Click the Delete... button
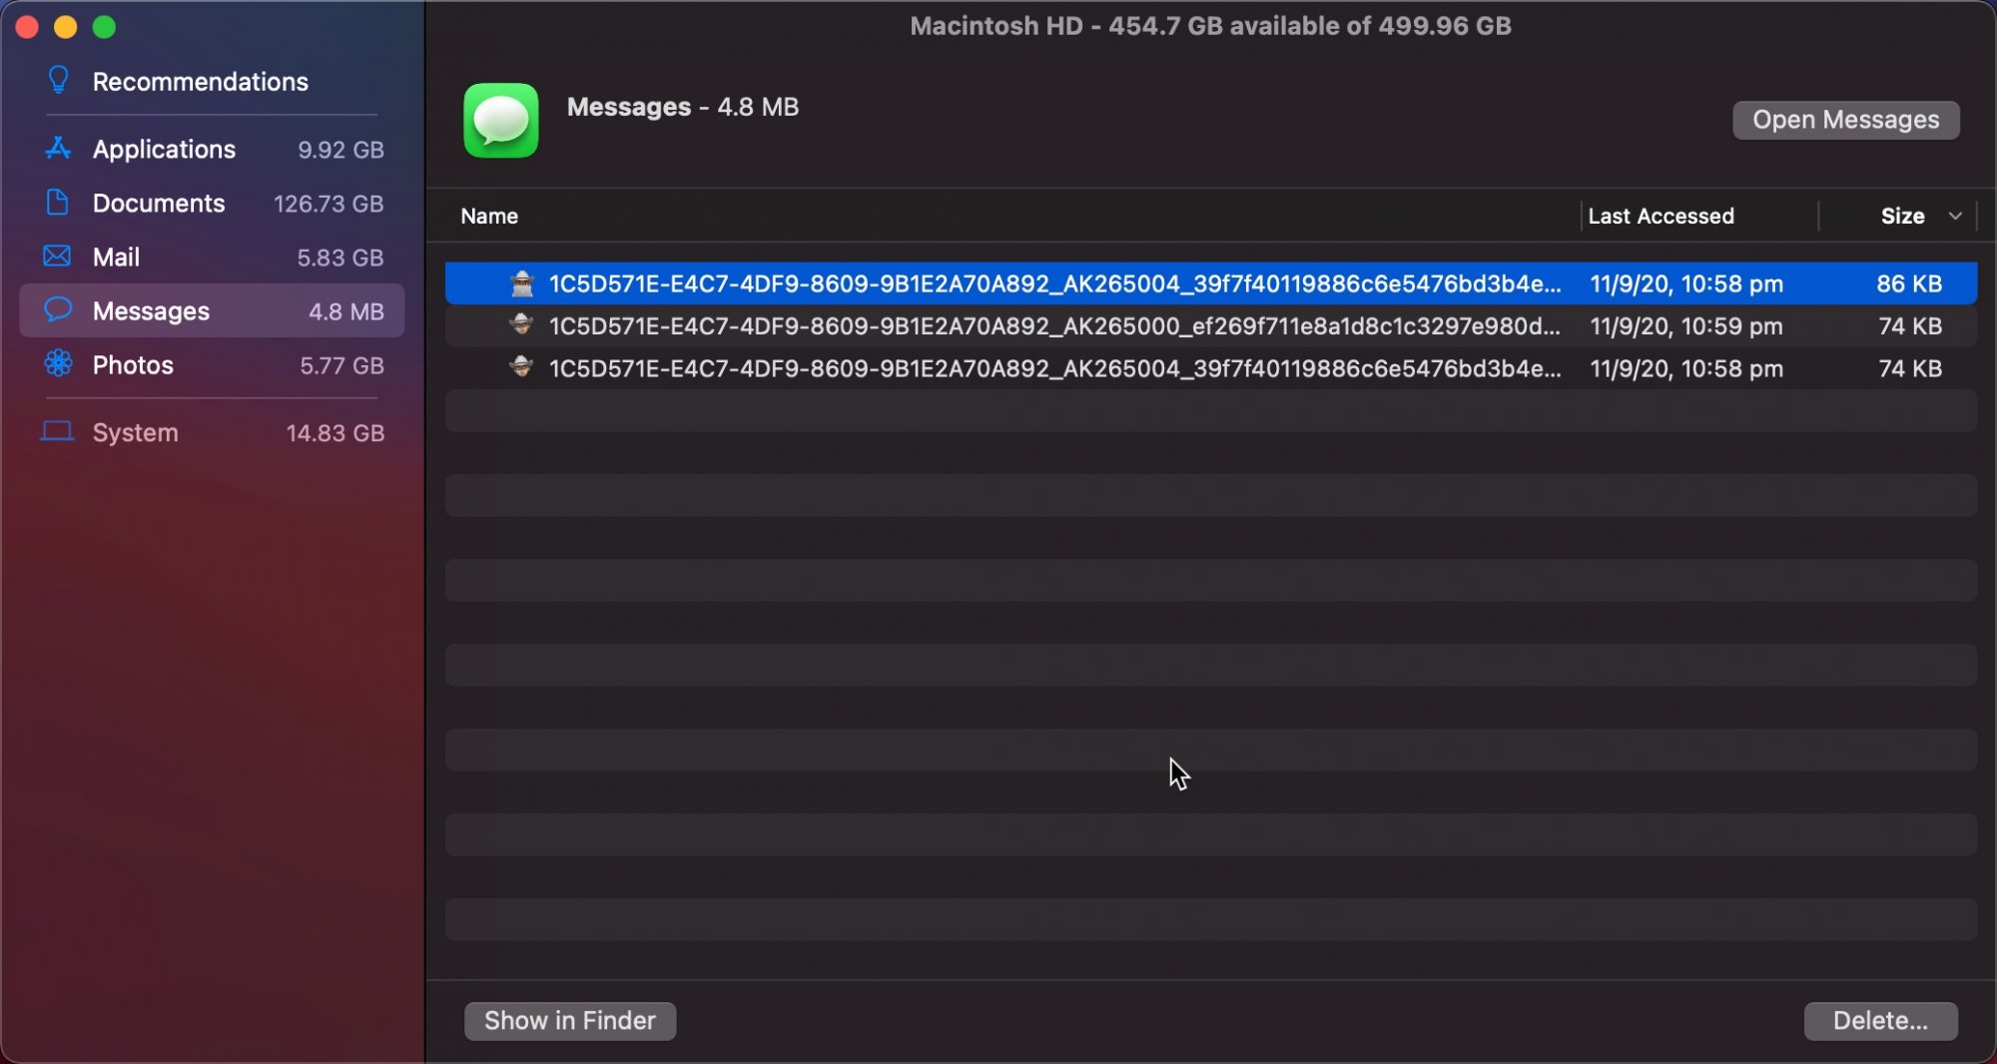Image resolution: width=1997 pixels, height=1064 pixels. click(1881, 1021)
